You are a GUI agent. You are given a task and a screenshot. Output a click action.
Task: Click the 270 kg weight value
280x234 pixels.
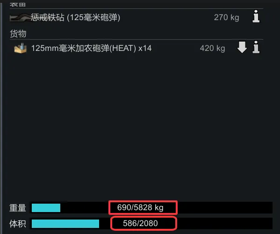tap(226, 17)
